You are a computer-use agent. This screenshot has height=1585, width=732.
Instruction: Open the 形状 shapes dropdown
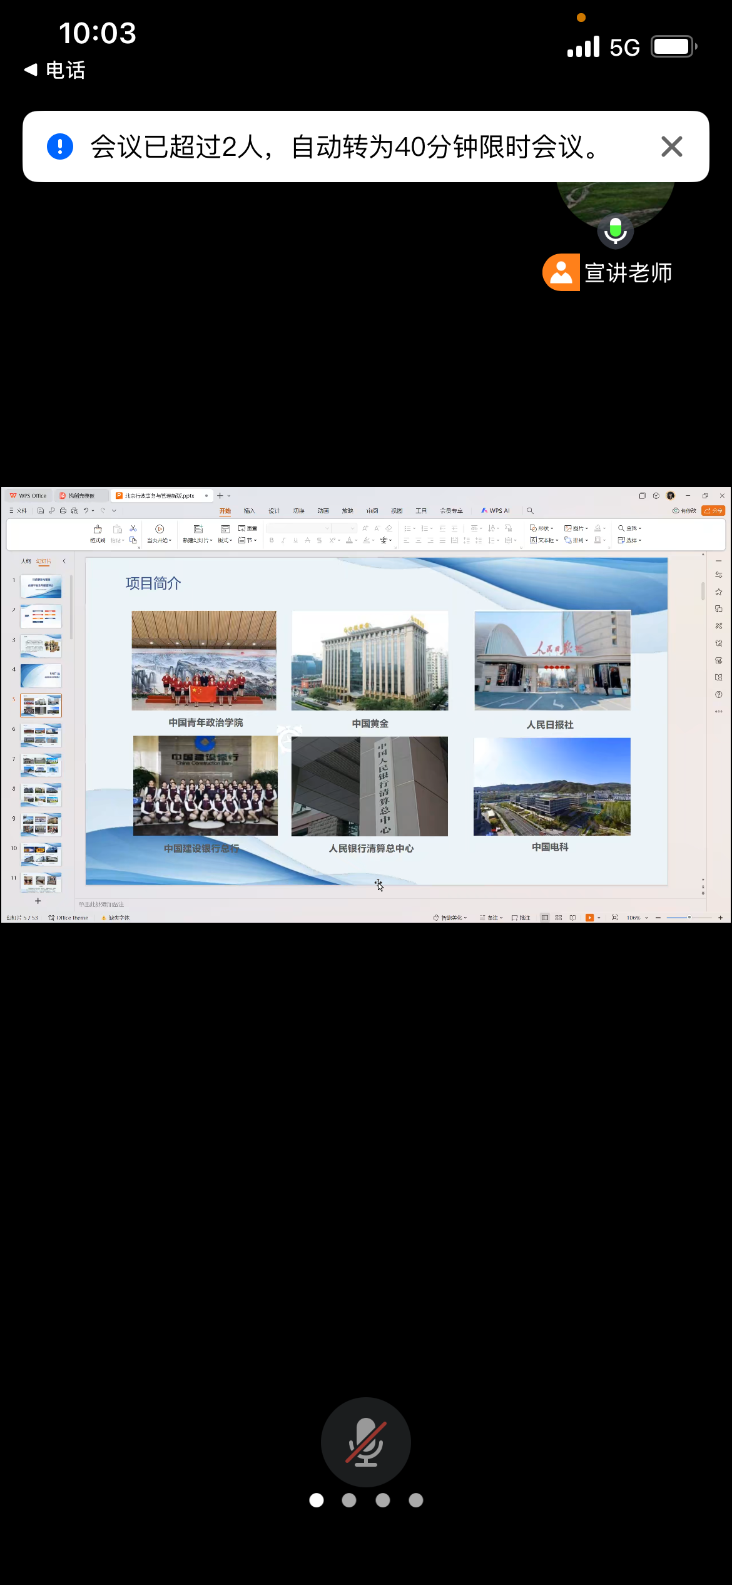(x=542, y=528)
